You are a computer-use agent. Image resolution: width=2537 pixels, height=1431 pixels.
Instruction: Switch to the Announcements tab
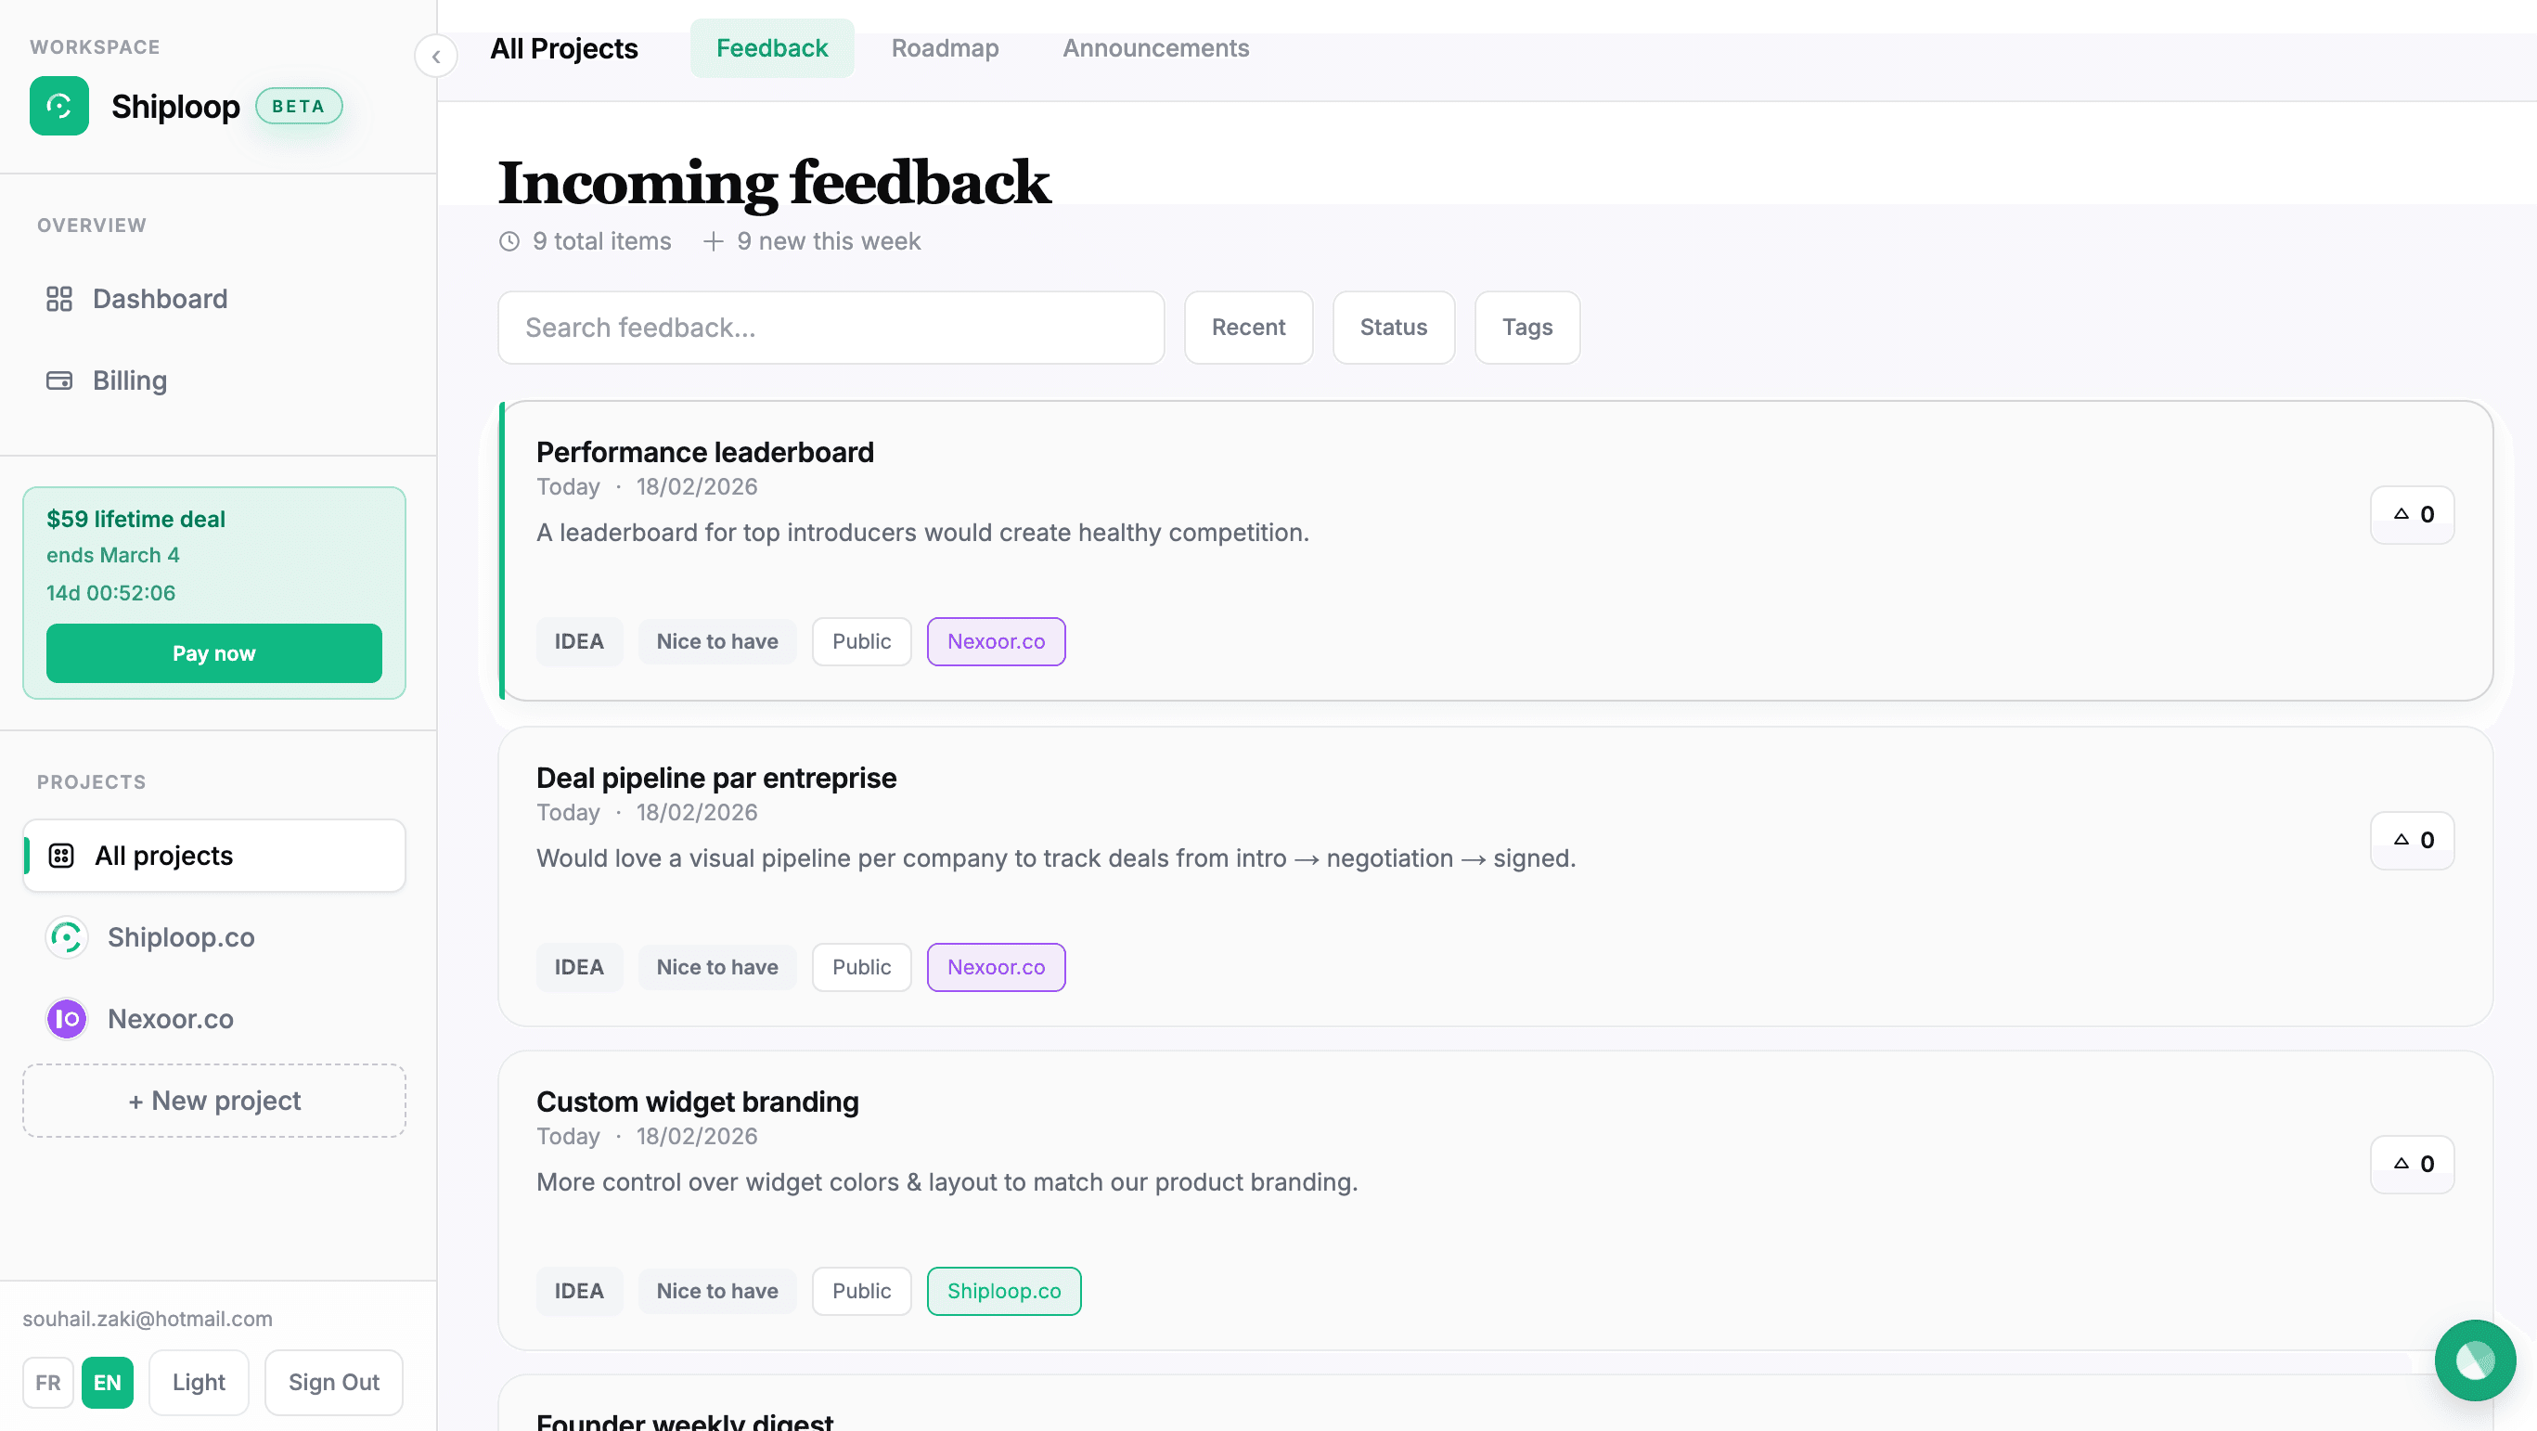[x=1155, y=47]
